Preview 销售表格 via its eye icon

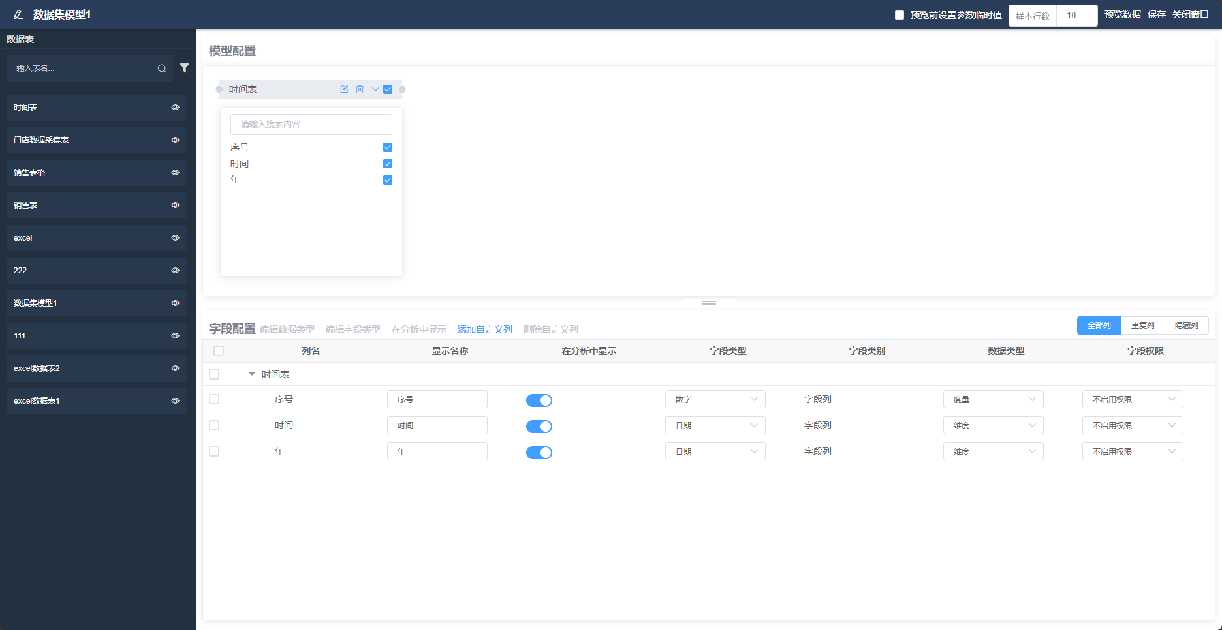(175, 173)
